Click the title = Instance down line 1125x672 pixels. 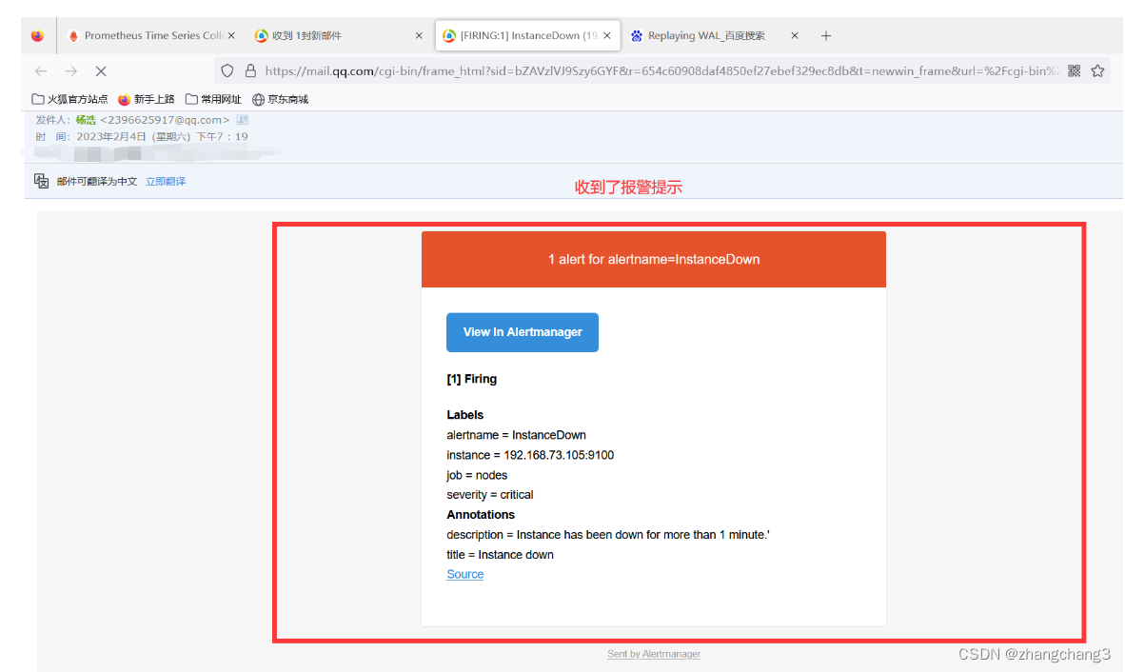[500, 555]
